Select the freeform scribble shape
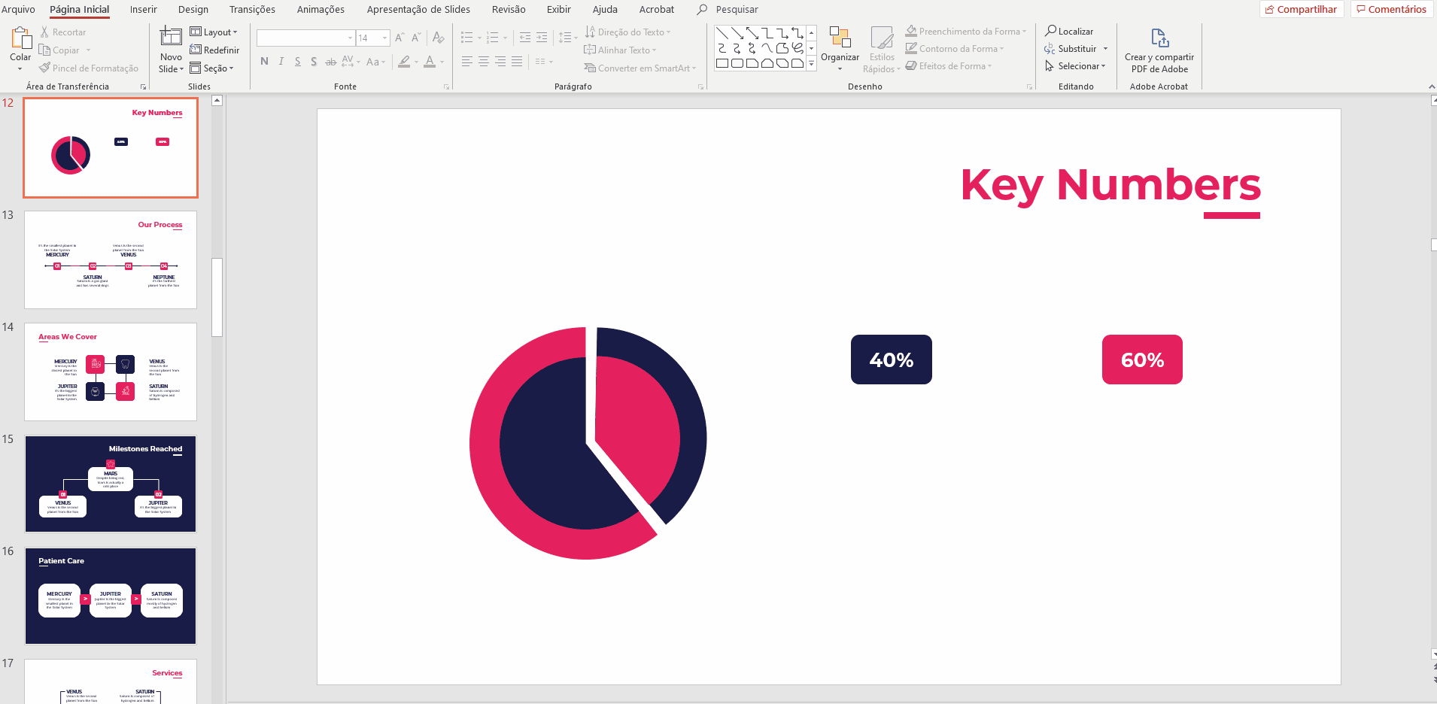The image size is (1437, 704). click(797, 48)
